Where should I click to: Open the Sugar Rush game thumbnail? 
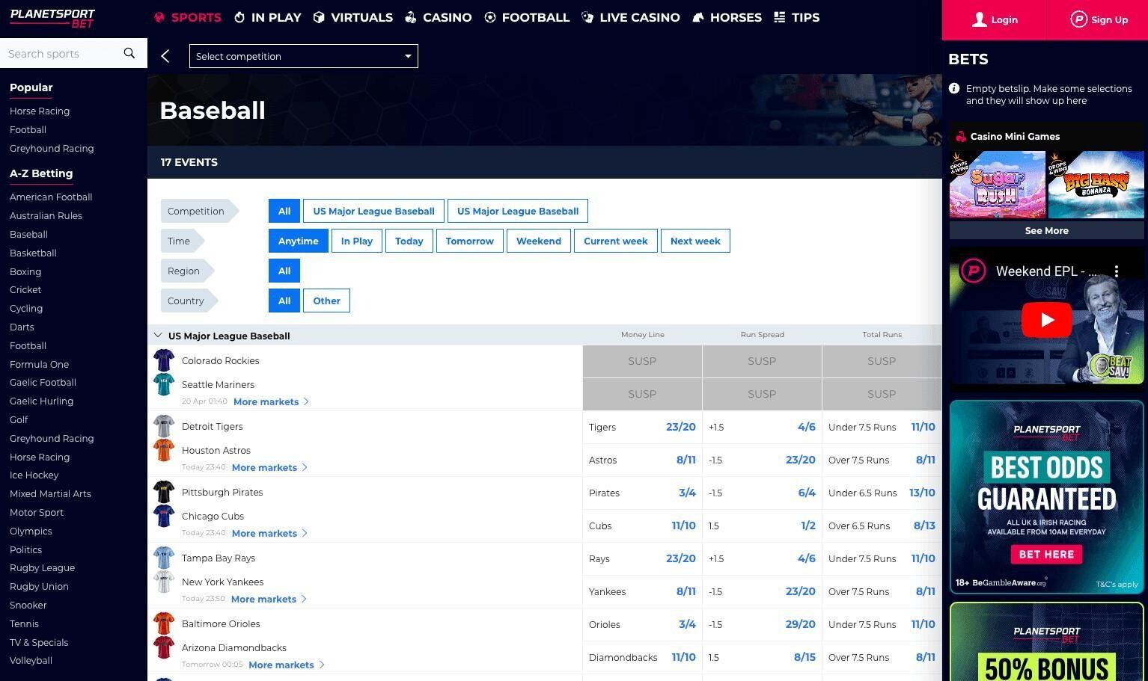[998, 185]
